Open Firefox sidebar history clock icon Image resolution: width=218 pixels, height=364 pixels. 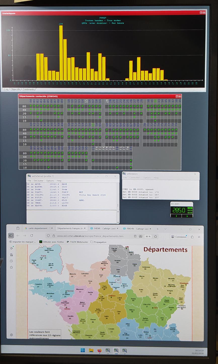(11, 261)
